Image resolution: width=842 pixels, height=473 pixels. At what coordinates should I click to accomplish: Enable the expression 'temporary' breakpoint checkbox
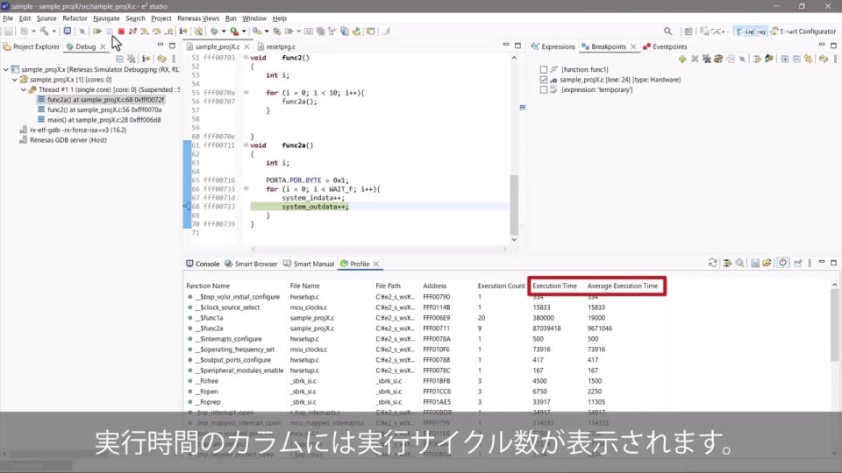point(544,90)
